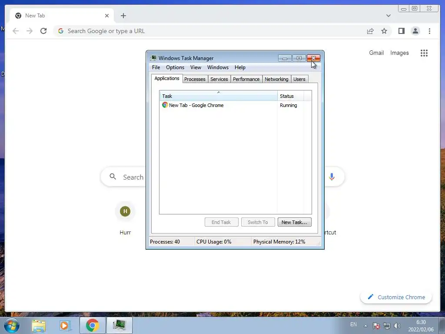This screenshot has height=334, width=445.
Task: Open the File menu in Task Manager
Action: coord(156,67)
